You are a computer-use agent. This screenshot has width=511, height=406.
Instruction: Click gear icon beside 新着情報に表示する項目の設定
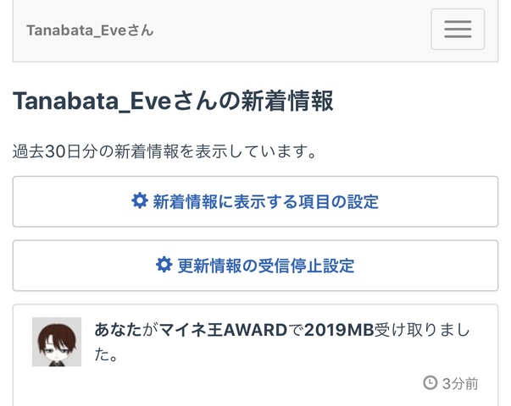[x=140, y=201]
